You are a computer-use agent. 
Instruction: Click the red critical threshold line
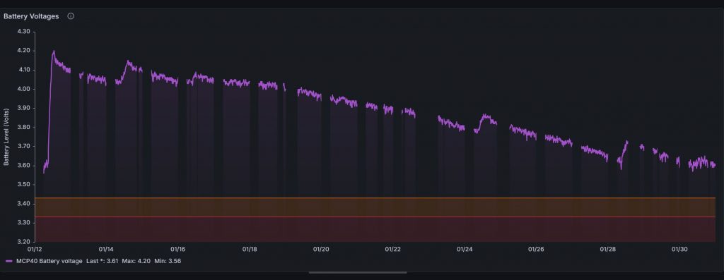coord(375,217)
